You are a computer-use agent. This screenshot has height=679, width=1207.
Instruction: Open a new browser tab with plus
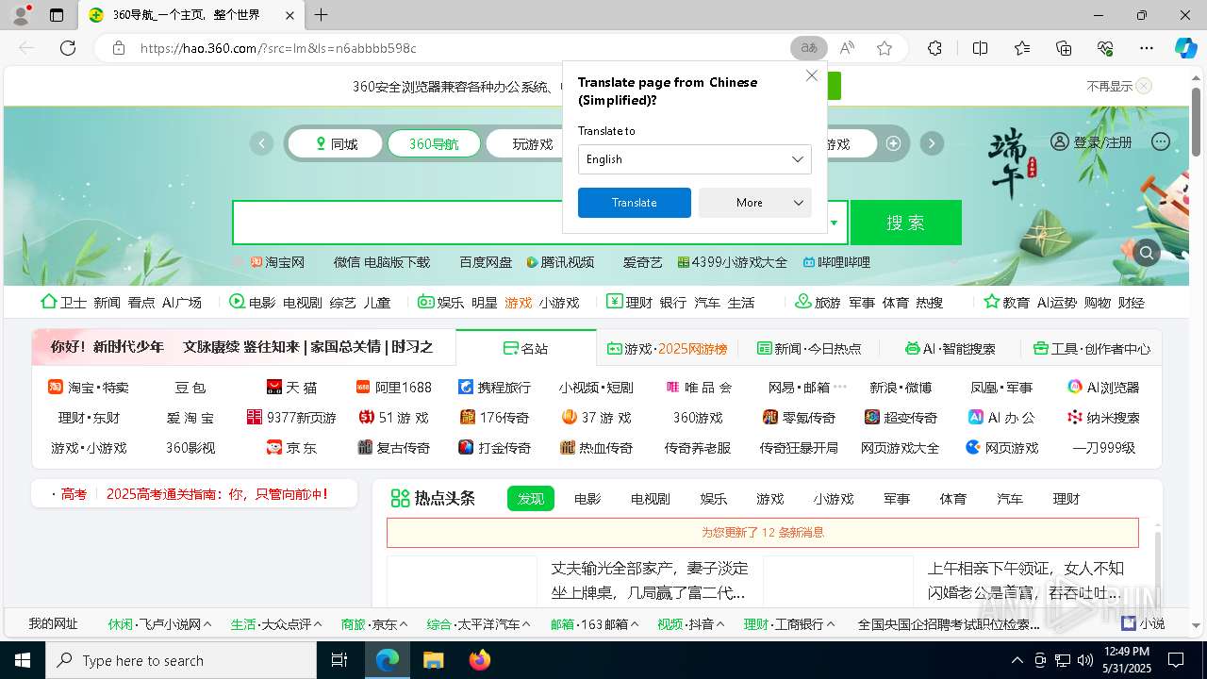coord(322,15)
